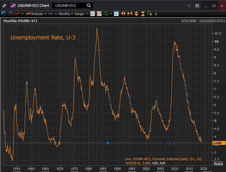Click the 3.600 last value label
This screenshot has width=226, height=172.
[219, 143]
